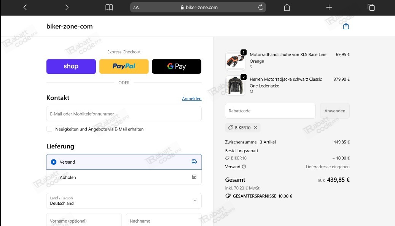Open the shopping bag cart icon

coord(346,26)
